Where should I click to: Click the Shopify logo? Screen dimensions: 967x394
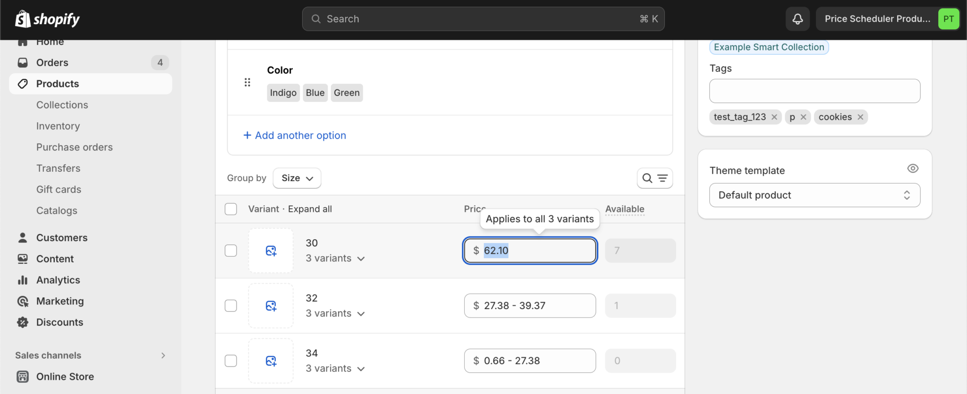pos(47,19)
